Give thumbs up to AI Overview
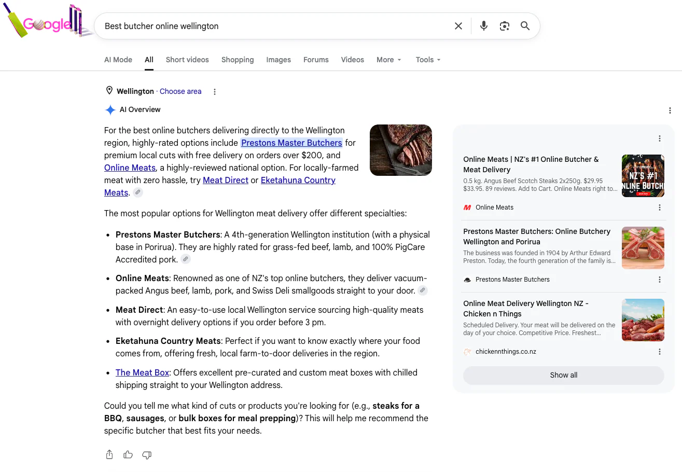The height and width of the screenshot is (472, 682). pos(128,455)
